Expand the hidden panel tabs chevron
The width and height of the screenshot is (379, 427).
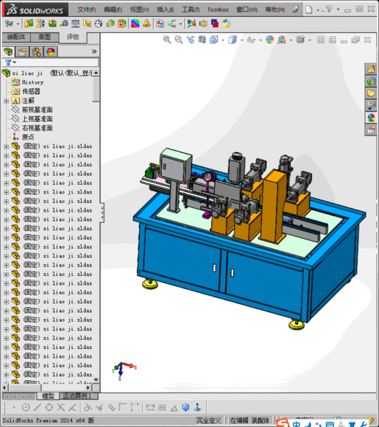[x=94, y=52]
